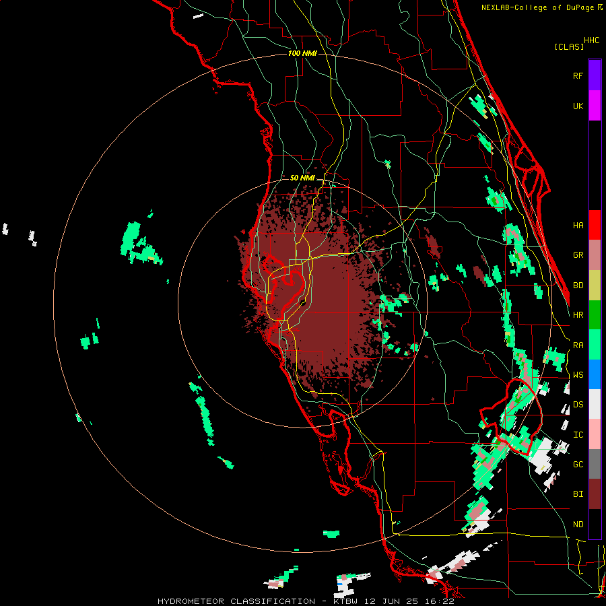
Task: Click the "HR" legend label text
Action: [x=578, y=315]
